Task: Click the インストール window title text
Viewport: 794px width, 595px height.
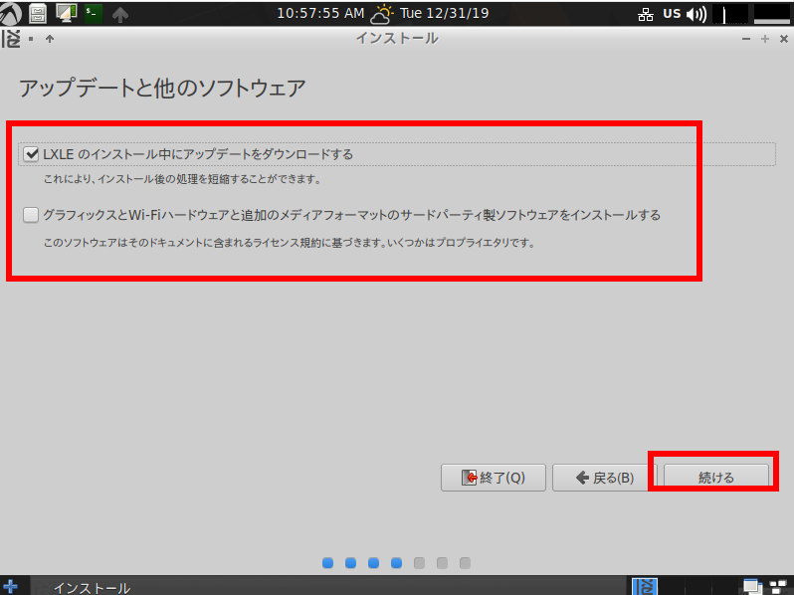Action: pyautogui.click(x=397, y=39)
